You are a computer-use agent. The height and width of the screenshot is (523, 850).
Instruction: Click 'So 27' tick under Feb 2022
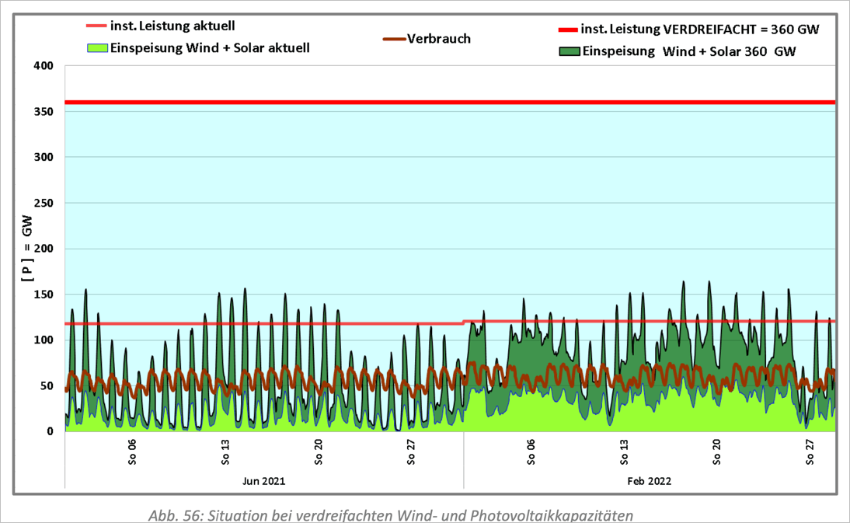tap(810, 452)
